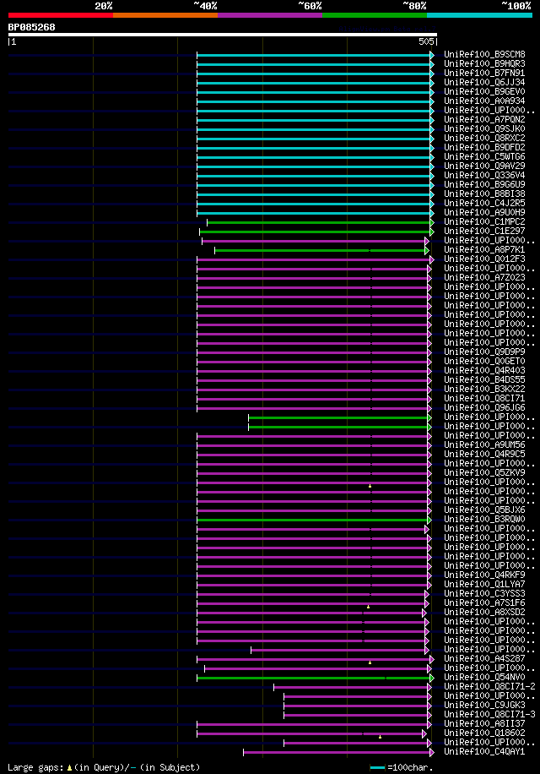Click the cyan ~100% identity legend segment

[x=479, y=15]
